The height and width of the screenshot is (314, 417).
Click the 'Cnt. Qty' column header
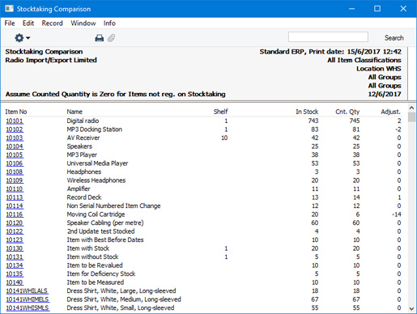pyautogui.click(x=347, y=112)
